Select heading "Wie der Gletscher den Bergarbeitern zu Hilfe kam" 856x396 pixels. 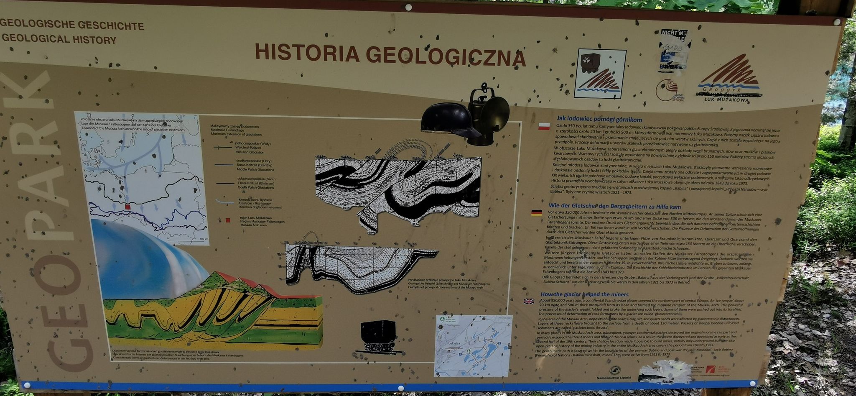614,207
